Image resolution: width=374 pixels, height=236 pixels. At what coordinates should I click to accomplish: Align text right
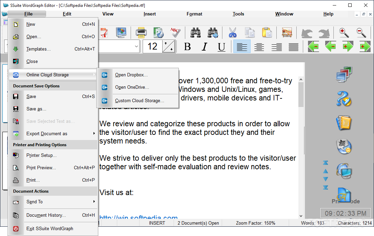click(276, 46)
